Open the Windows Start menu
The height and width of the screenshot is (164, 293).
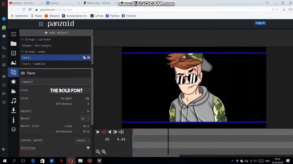[5, 161]
